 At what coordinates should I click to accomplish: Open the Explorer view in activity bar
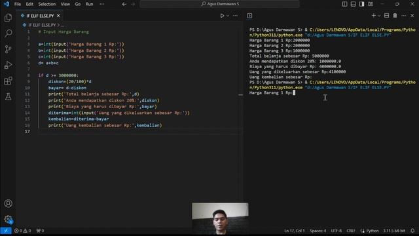click(x=8, y=18)
